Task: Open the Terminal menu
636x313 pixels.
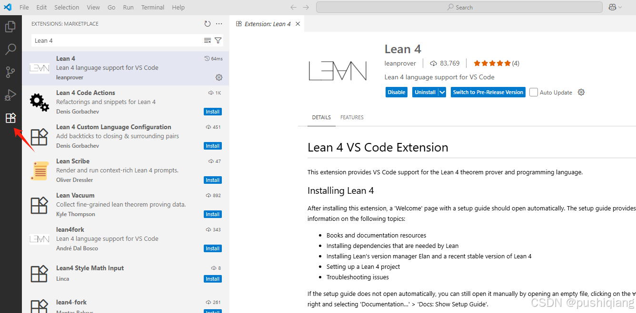Action: (152, 7)
